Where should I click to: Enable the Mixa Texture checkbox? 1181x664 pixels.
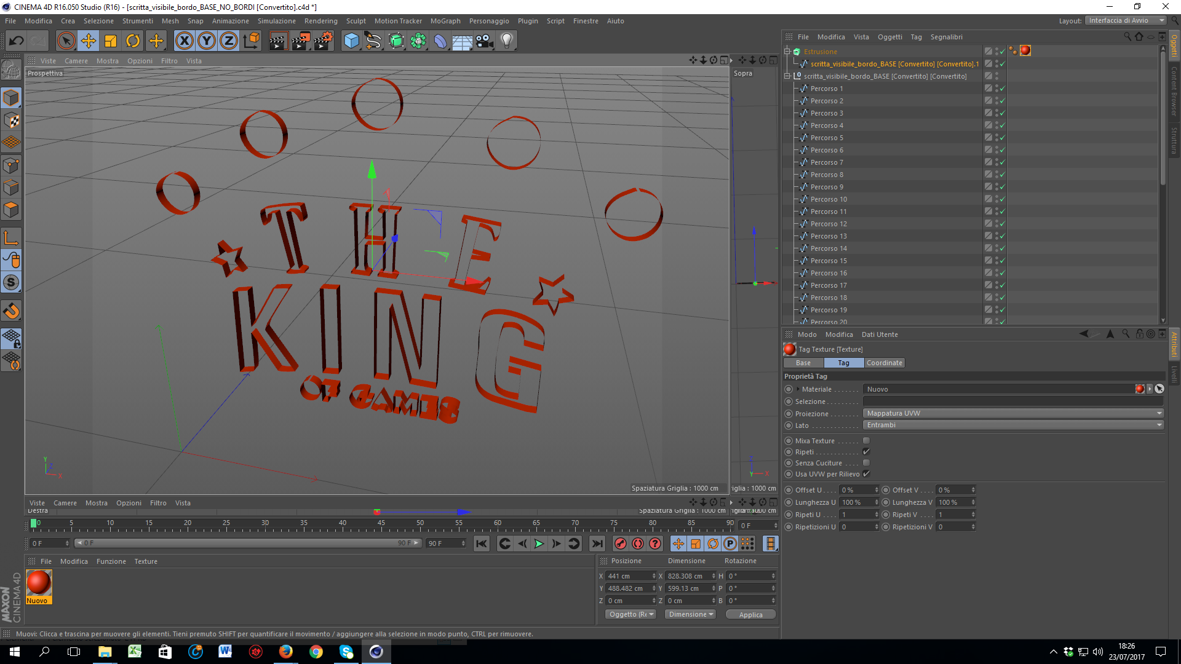[866, 441]
